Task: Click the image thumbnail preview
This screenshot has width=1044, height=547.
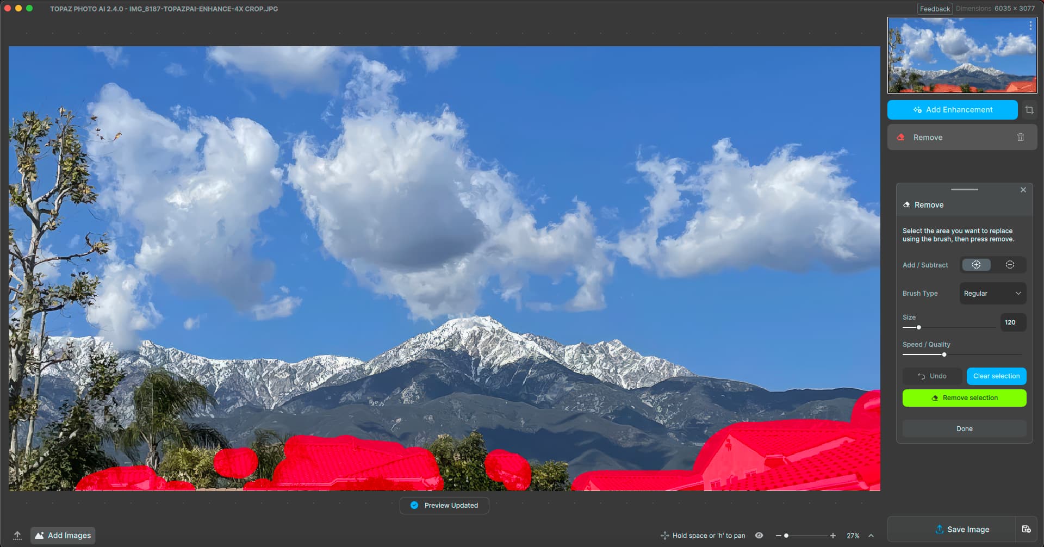Action: coord(961,55)
